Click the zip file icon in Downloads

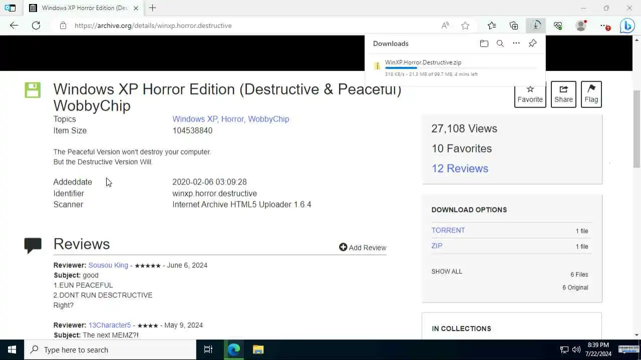(x=377, y=66)
